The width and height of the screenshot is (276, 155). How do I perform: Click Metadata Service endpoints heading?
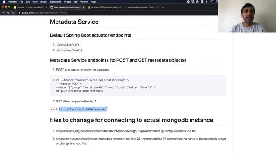118,60
